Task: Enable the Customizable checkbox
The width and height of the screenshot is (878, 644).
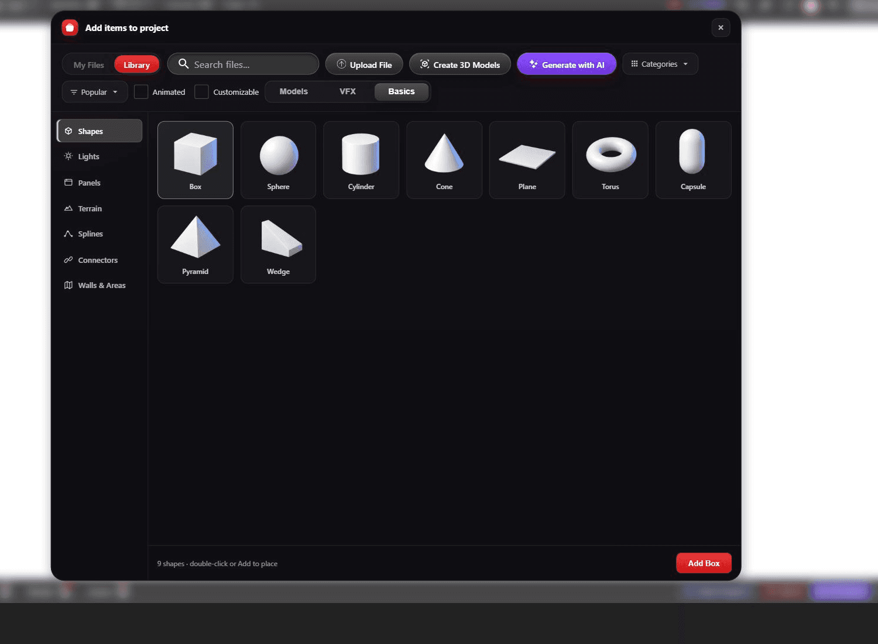Action: (201, 92)
